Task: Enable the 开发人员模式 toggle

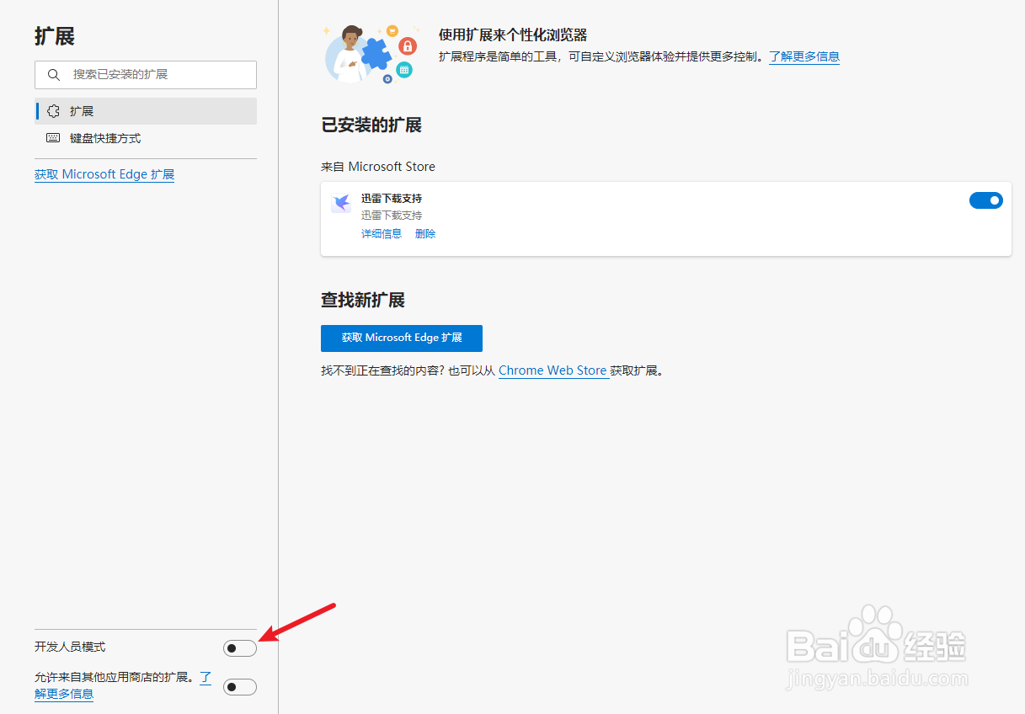Action: click(240, 648)
